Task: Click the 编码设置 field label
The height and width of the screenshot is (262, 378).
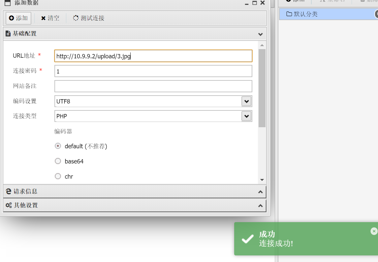Action: (25, 101)
